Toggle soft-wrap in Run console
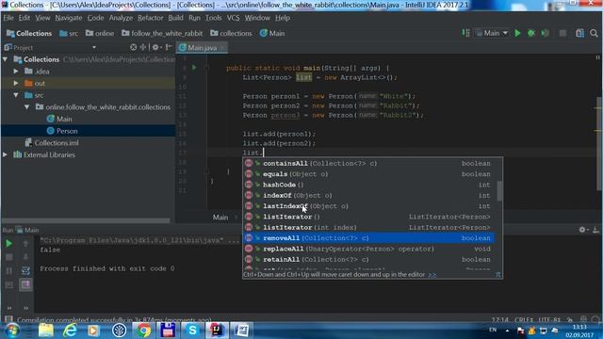The width and height of the screenshot is (603, 339). coord(25,271)
